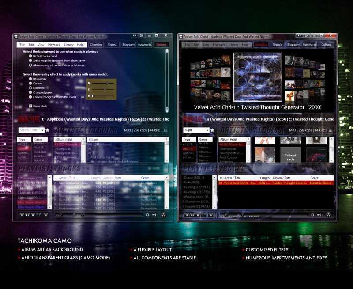Open Options tab in right window
This screenshot has width=353, height=289.
pyautogui.click(x=326, y=45)
